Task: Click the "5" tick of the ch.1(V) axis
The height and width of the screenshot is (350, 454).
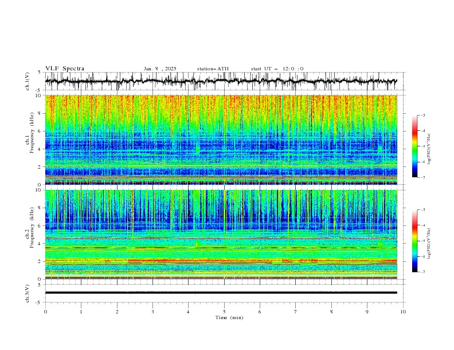Action: [x=40, y=72]
